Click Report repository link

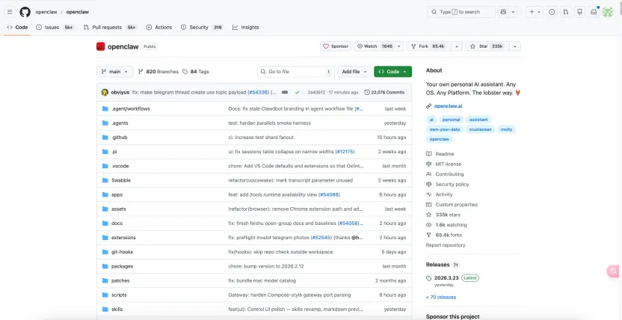[446, 245]
